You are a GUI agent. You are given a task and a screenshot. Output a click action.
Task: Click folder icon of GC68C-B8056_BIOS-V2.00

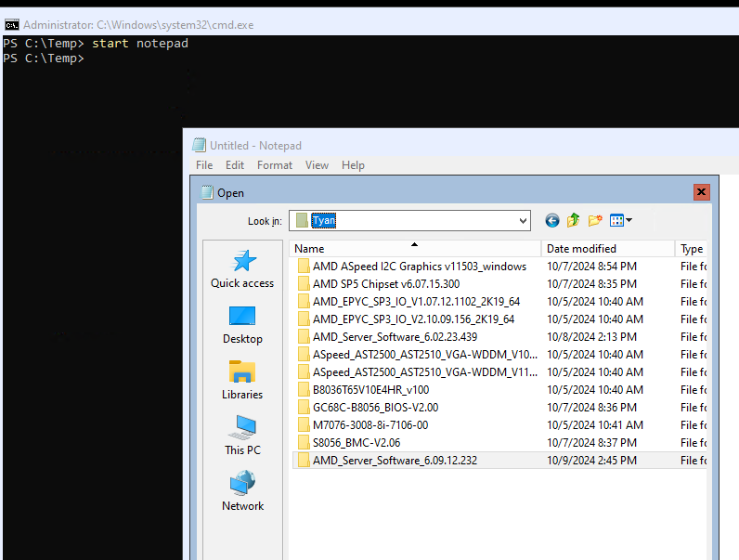point(304,408)
